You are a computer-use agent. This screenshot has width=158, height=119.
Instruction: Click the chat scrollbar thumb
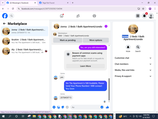109,89
